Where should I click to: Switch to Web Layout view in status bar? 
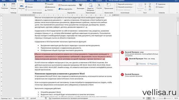pos(154,98)
